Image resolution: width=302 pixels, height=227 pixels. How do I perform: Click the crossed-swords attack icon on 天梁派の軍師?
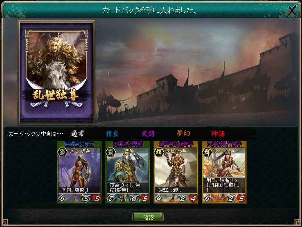134,198
